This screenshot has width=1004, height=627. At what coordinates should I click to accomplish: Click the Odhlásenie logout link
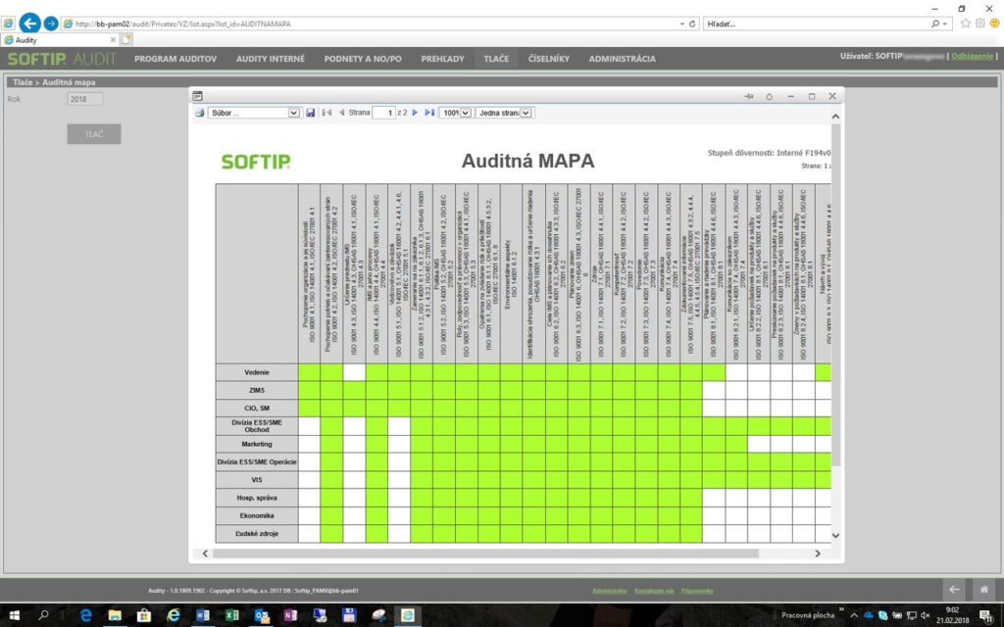click(x=974, y=56)
